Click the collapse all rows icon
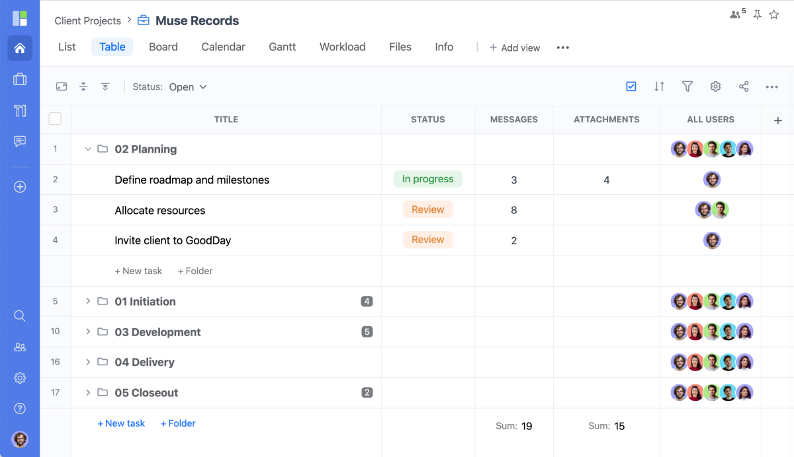The width and height of the screenshot is (794, 457). tap(83, 87)
